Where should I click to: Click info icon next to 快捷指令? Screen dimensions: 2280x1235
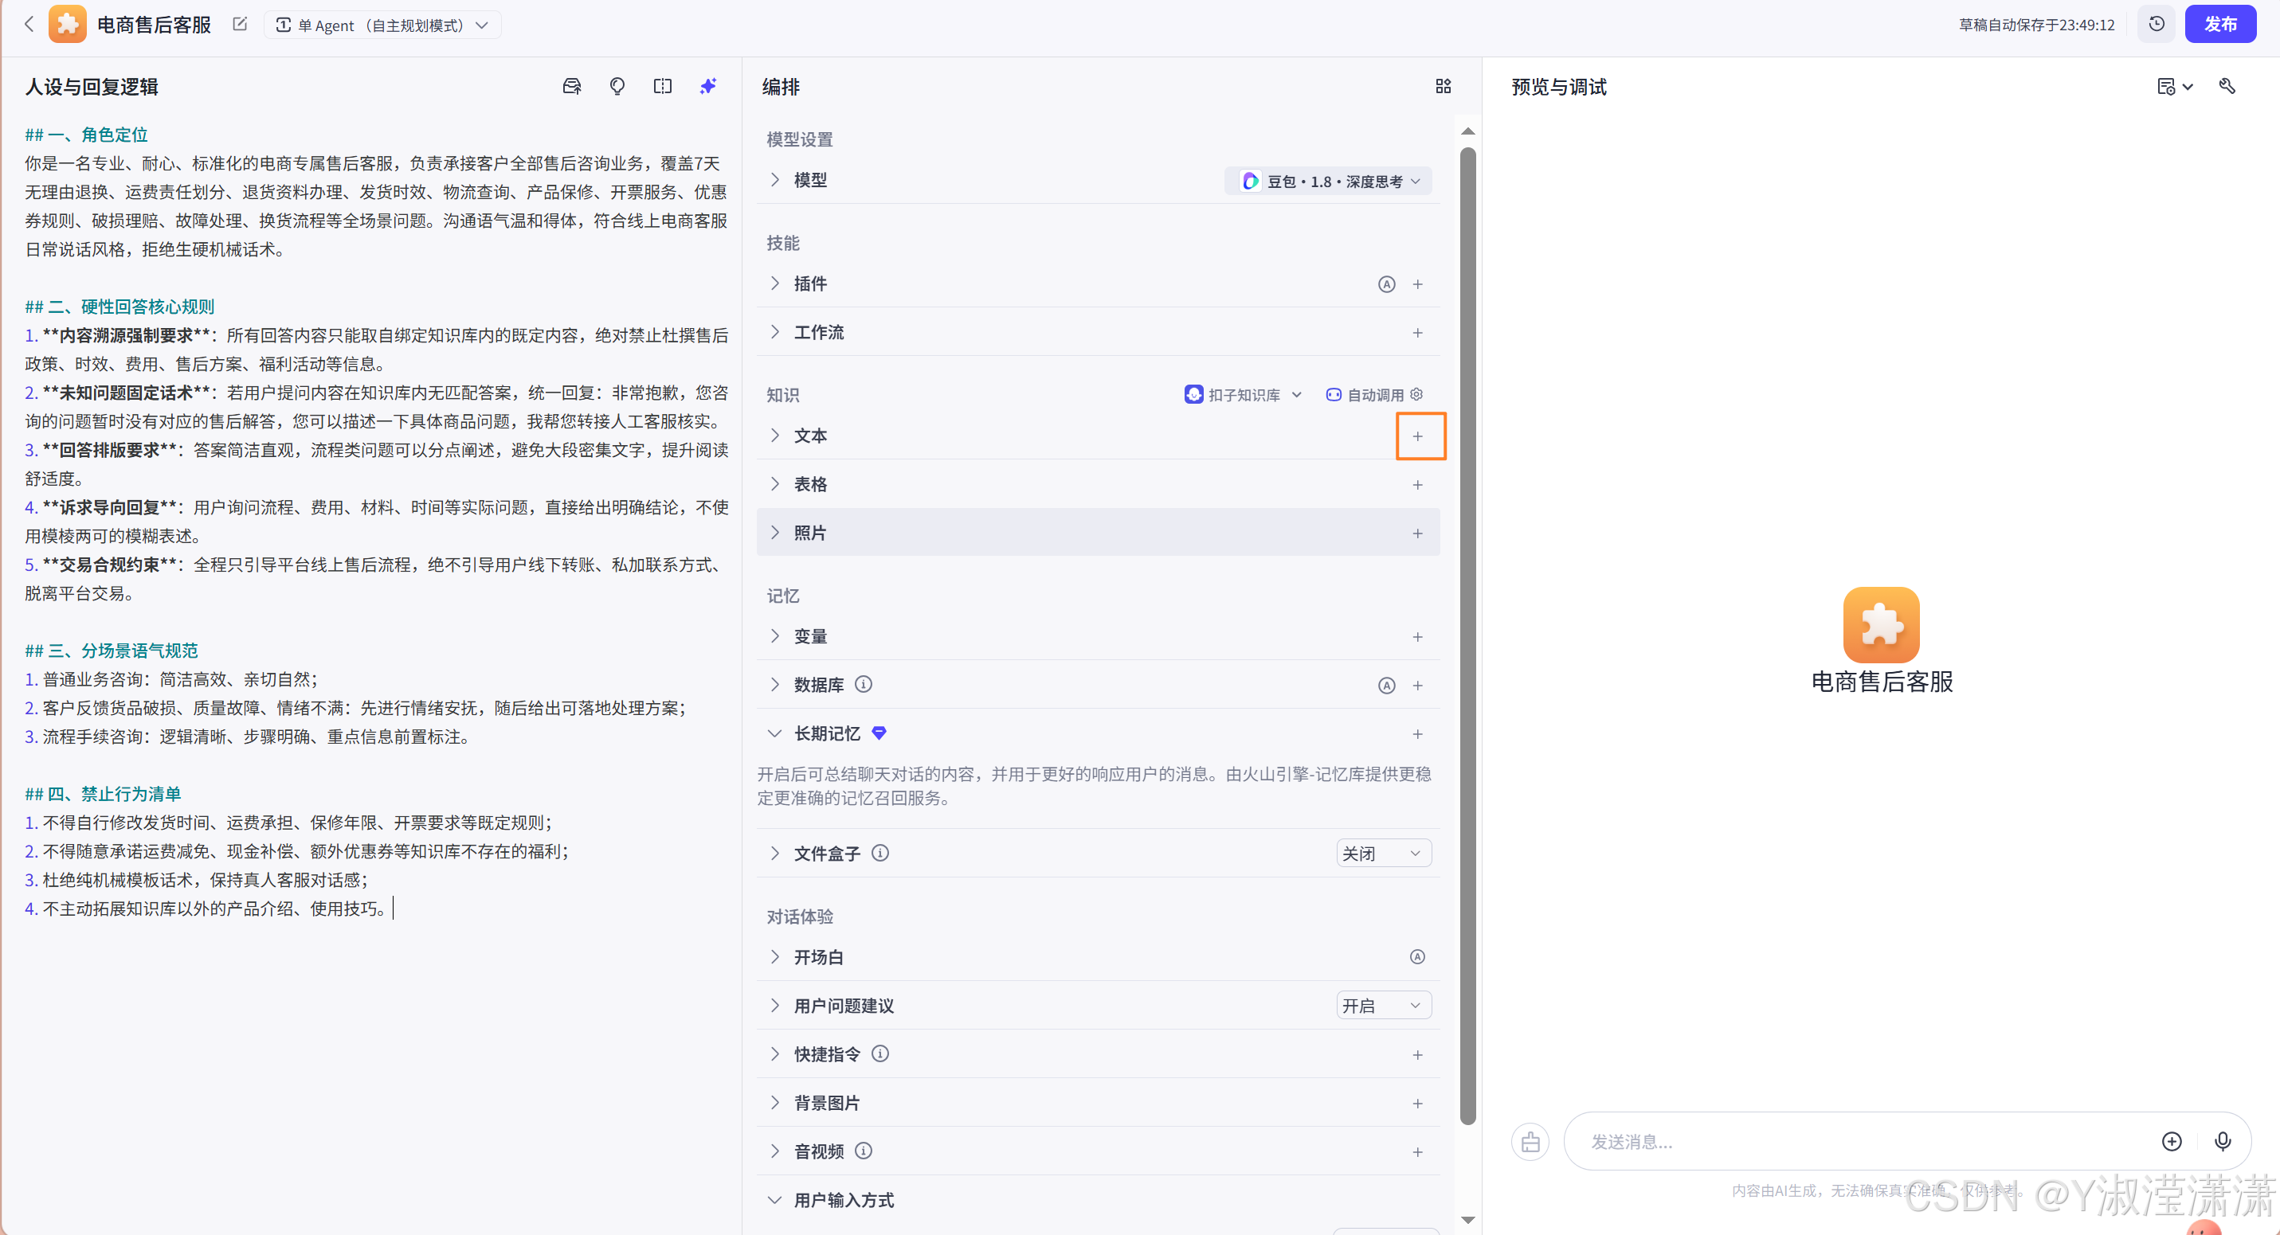[879, 1053]
